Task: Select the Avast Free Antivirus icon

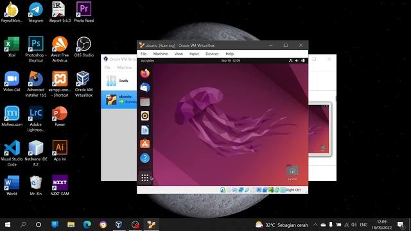Action: (x=60, y=50)
